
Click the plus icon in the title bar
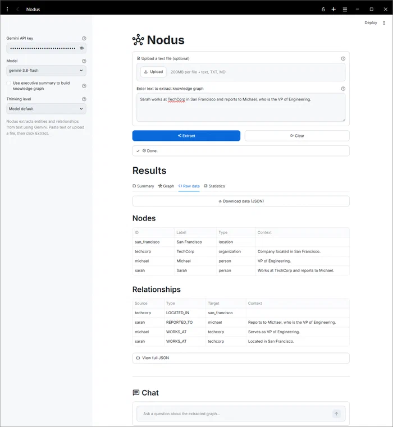333,10
